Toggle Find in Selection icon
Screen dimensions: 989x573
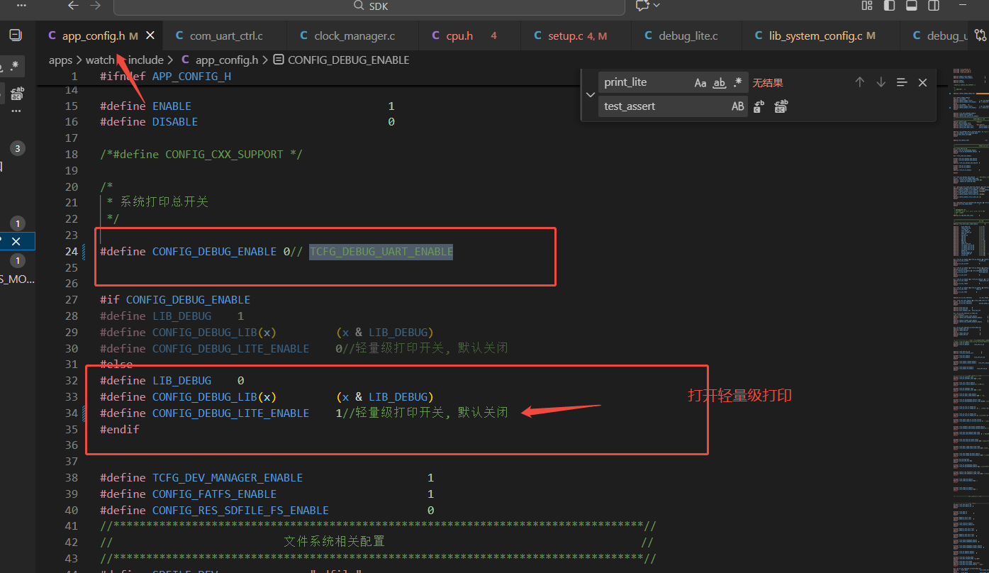(x=902, y=82)
